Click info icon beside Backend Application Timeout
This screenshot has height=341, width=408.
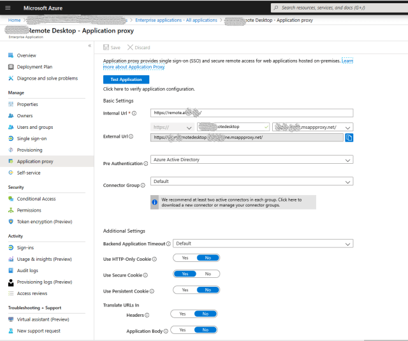[168, 243]
